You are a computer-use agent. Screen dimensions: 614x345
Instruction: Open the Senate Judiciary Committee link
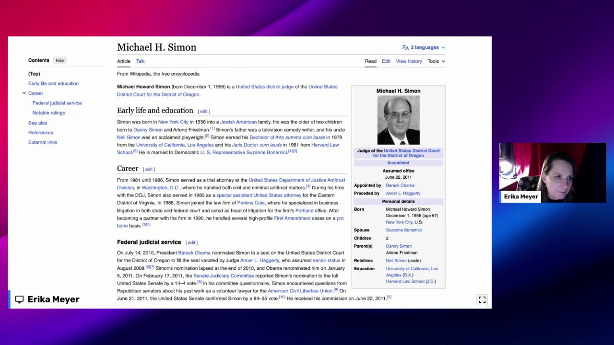point(224,276)
